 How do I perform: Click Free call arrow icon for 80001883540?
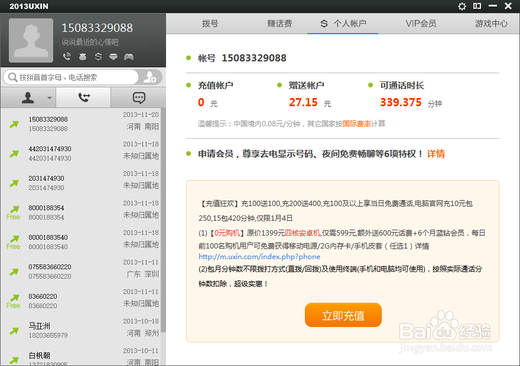pos(13,243)
